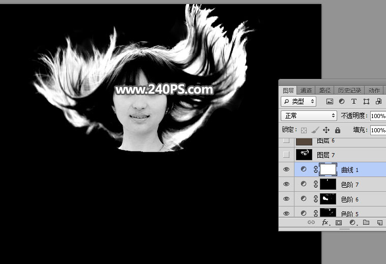Click the lock position move icon
This screenshot has height=264, width=386.
coord(326,130)
